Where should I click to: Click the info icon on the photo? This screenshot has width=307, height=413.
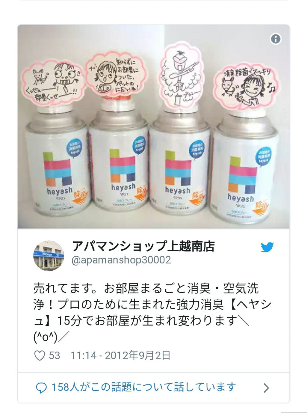[x=276, y=39]
